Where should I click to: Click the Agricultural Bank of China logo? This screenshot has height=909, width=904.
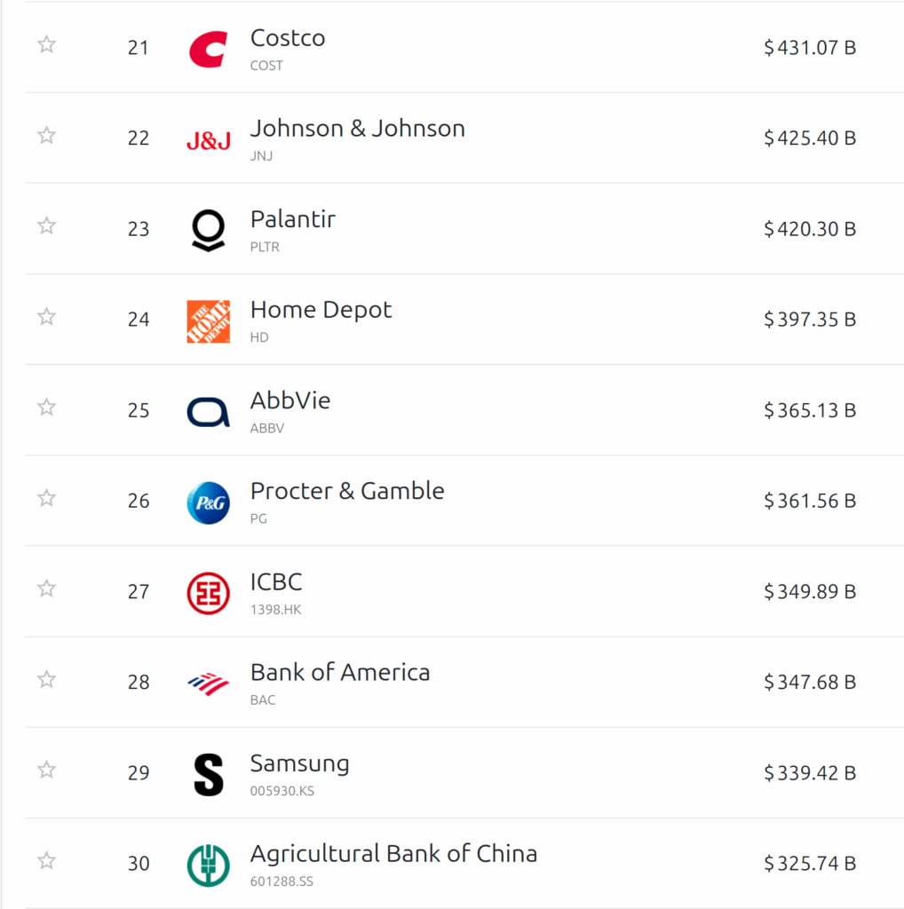(x=208, y=865)
